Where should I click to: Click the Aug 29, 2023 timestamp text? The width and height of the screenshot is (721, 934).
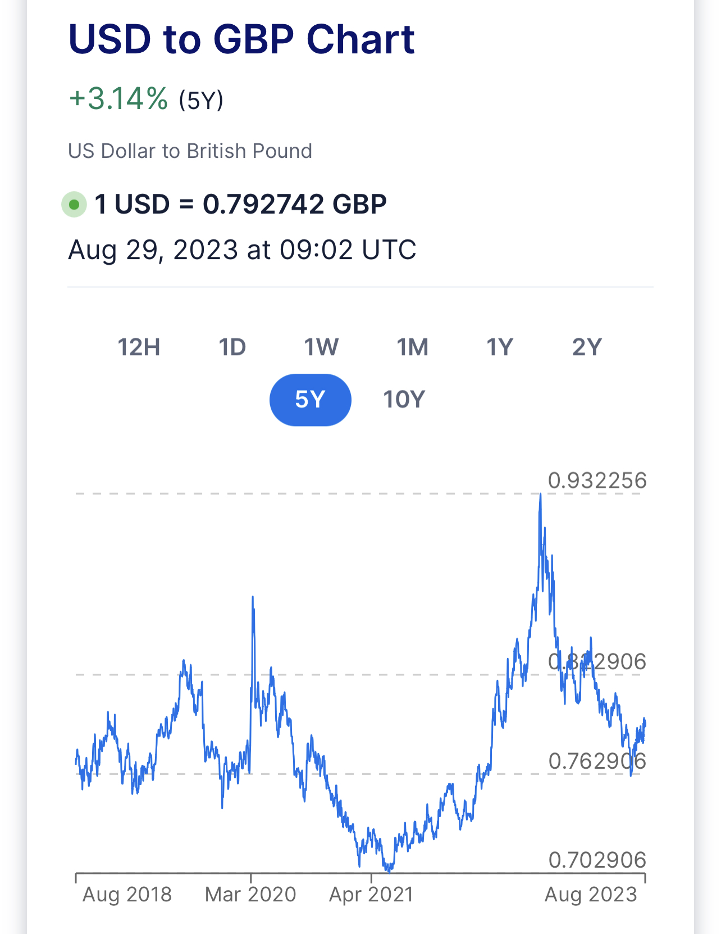pyautogui.click(x=242, y=250)
